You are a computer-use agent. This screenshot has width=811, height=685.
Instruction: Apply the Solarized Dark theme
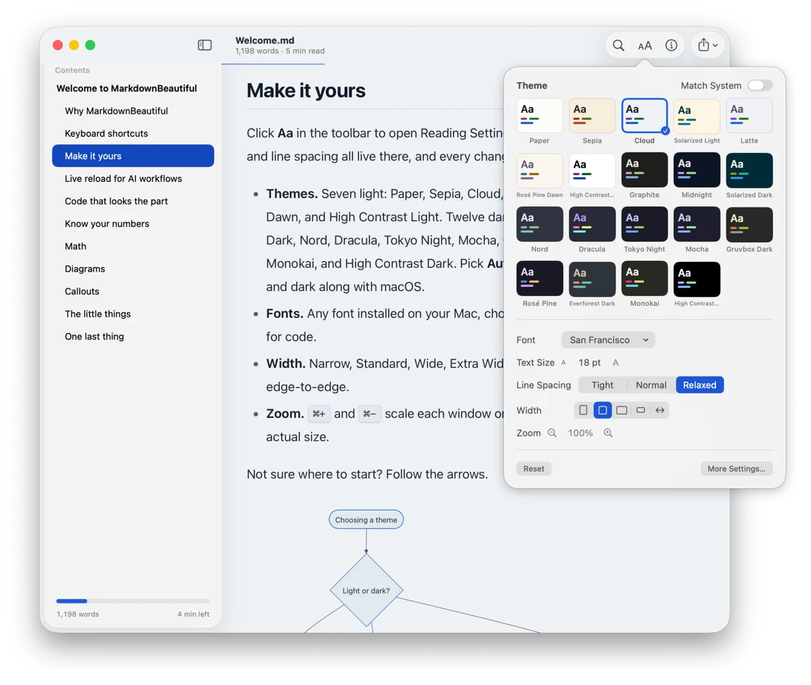749,170
